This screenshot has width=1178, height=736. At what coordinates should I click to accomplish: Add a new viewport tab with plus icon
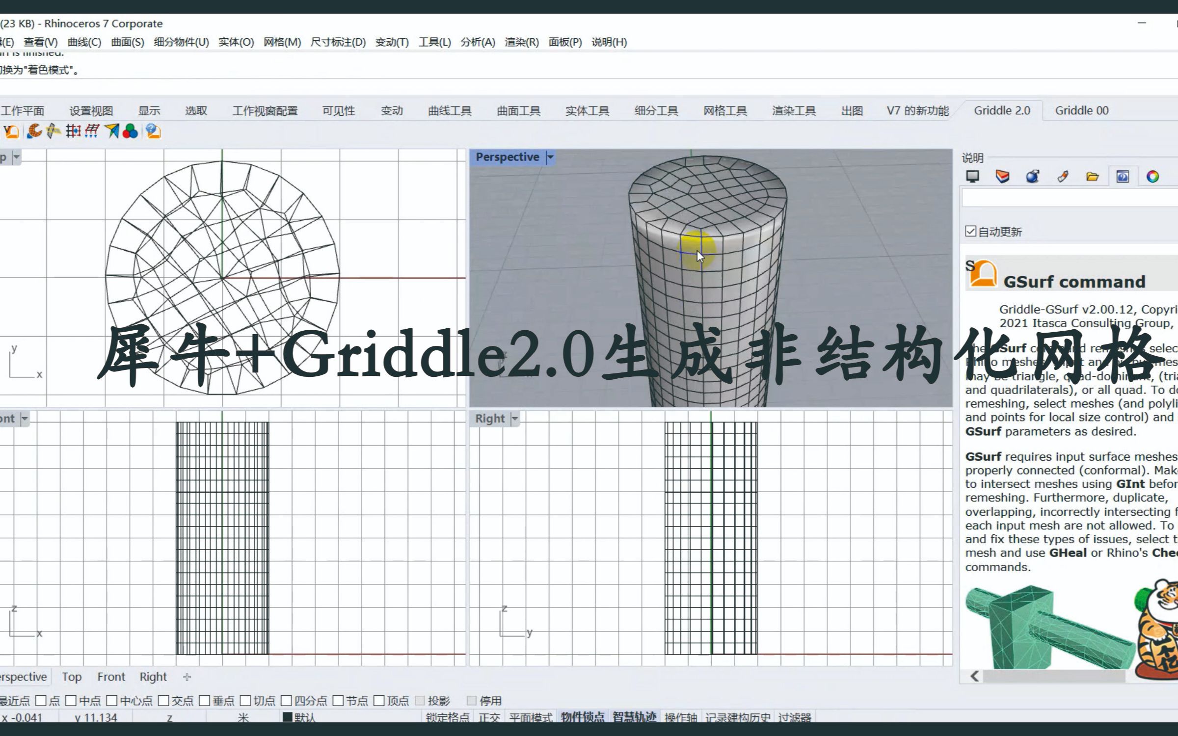click(187, 677)
